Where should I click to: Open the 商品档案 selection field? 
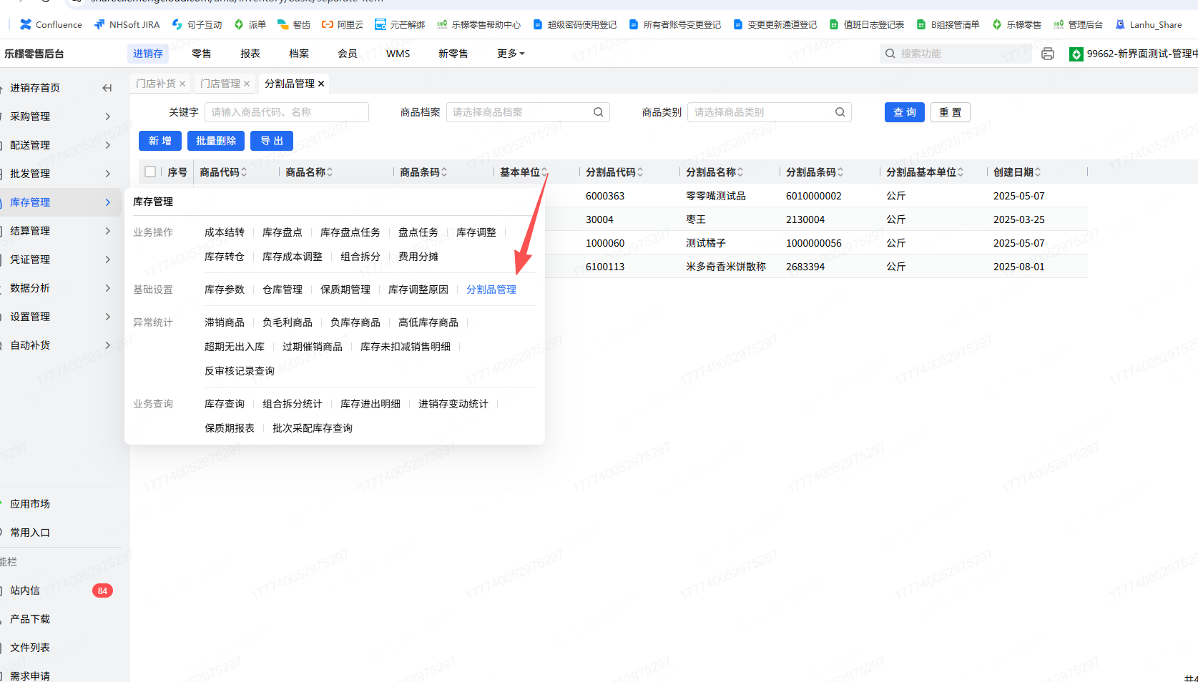[x=528, y=112]
